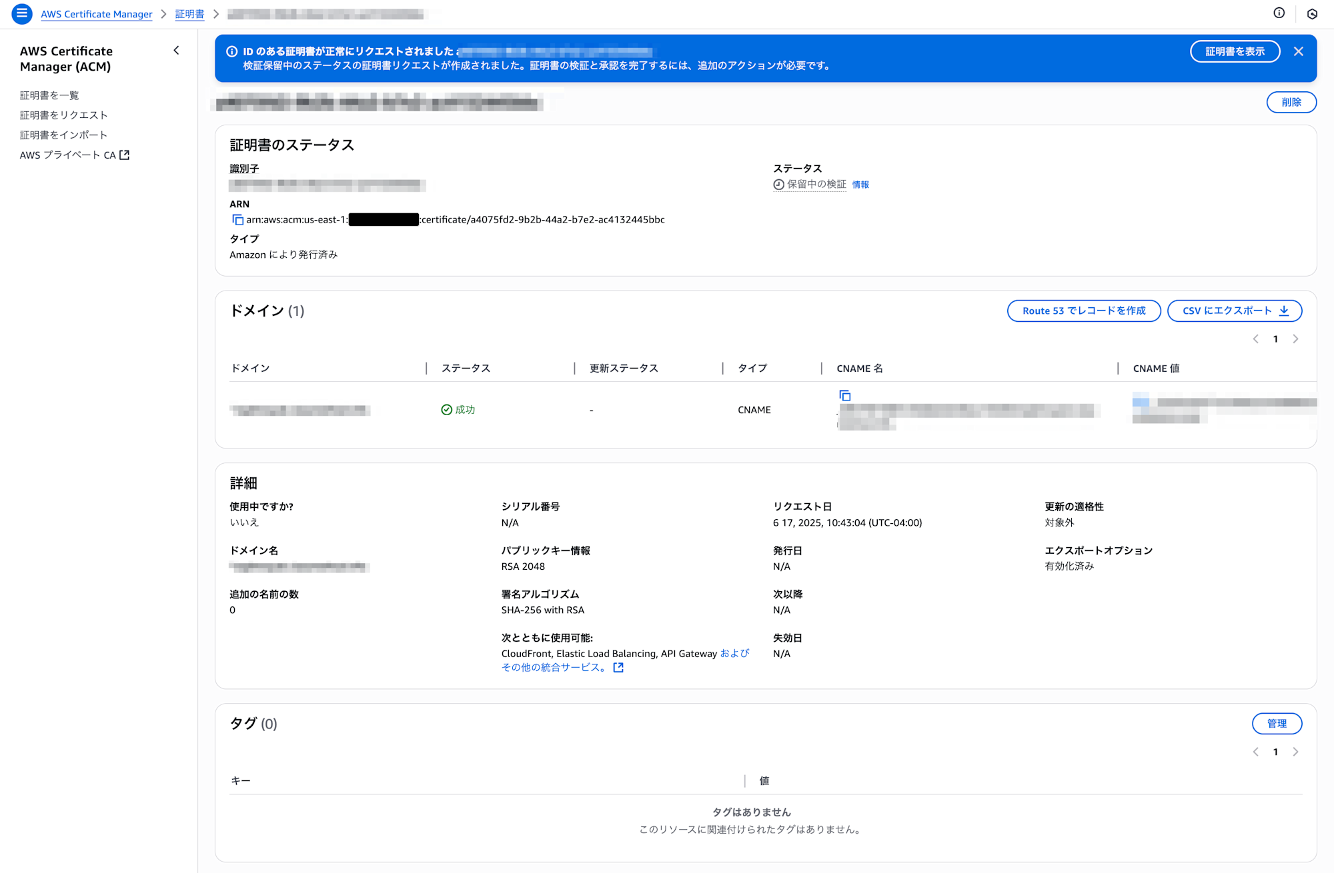Viewport: 1334px width, 873px height.
Task: Click the 削除 button
Action: (x=1291, y=102)
